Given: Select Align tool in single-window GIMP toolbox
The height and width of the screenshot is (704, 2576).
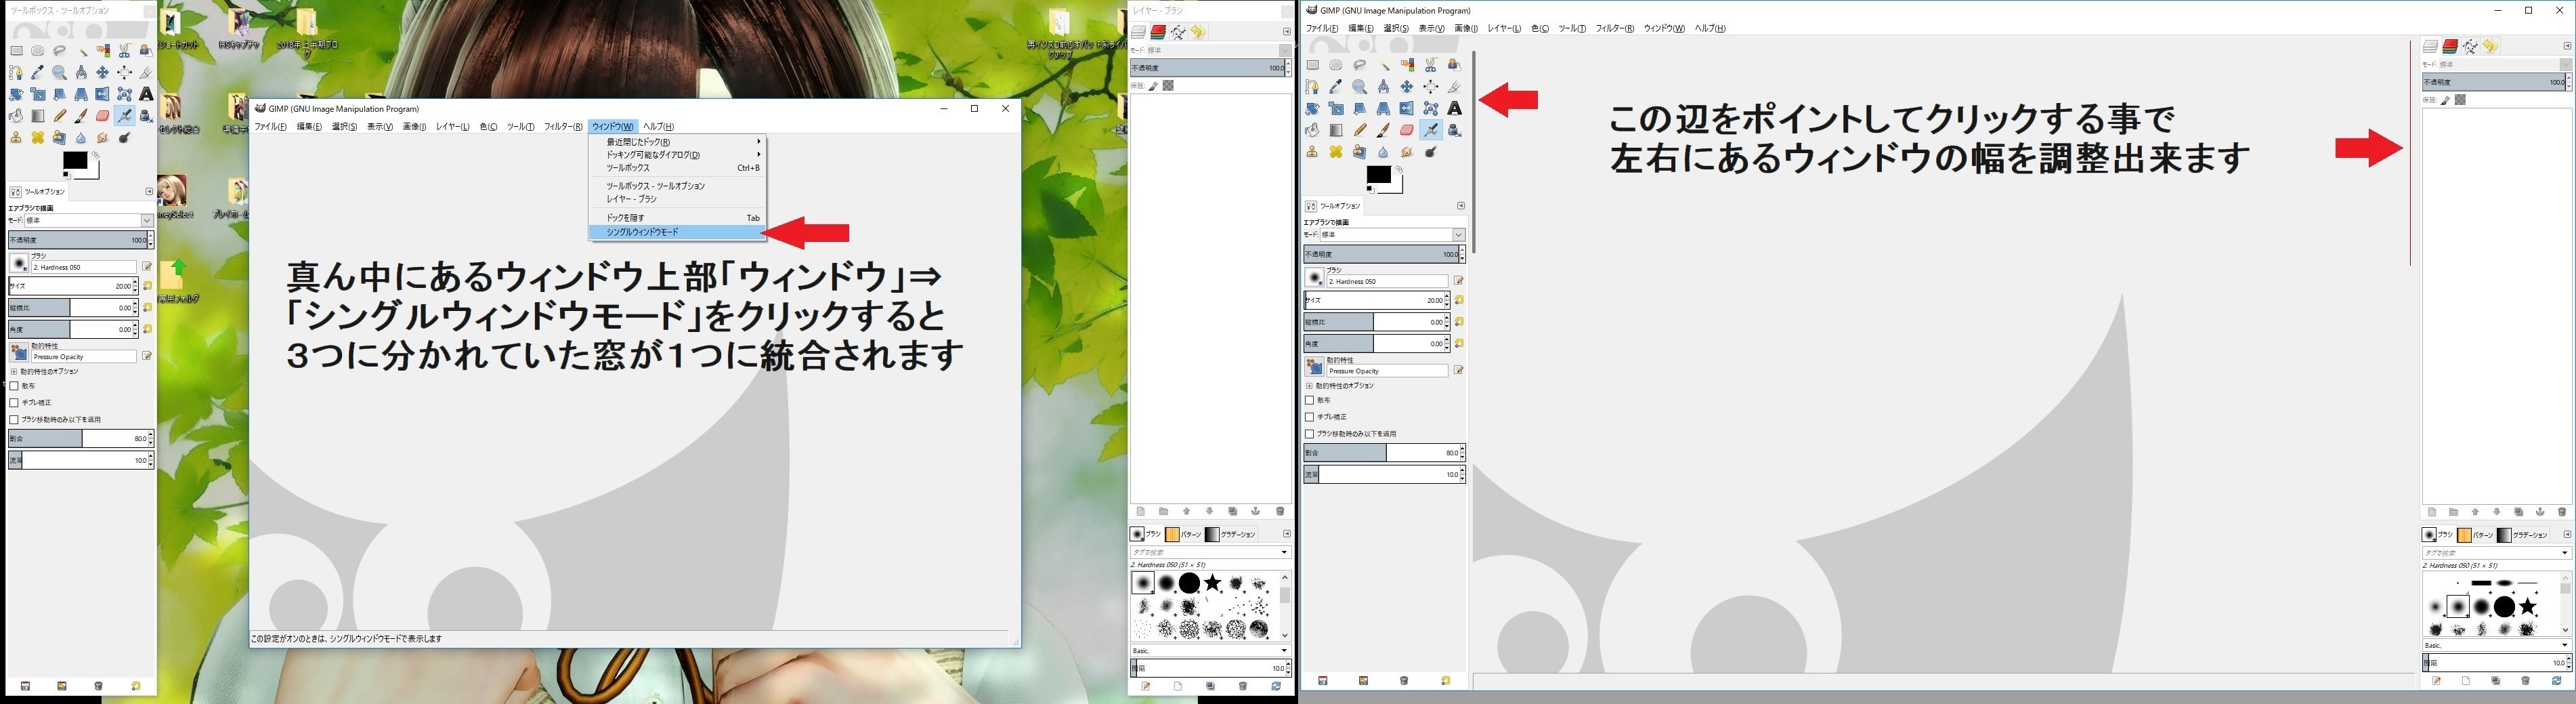Looking at the screenshot, I should (1431, 87).
